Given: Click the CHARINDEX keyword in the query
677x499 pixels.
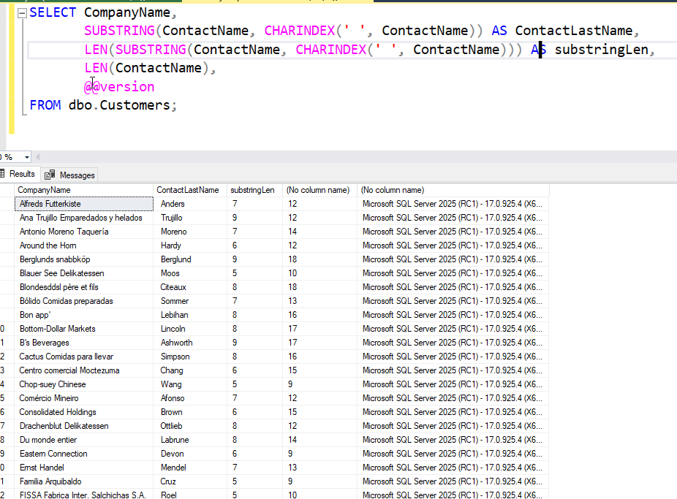Looking at the screenshot, I should 299,31.
